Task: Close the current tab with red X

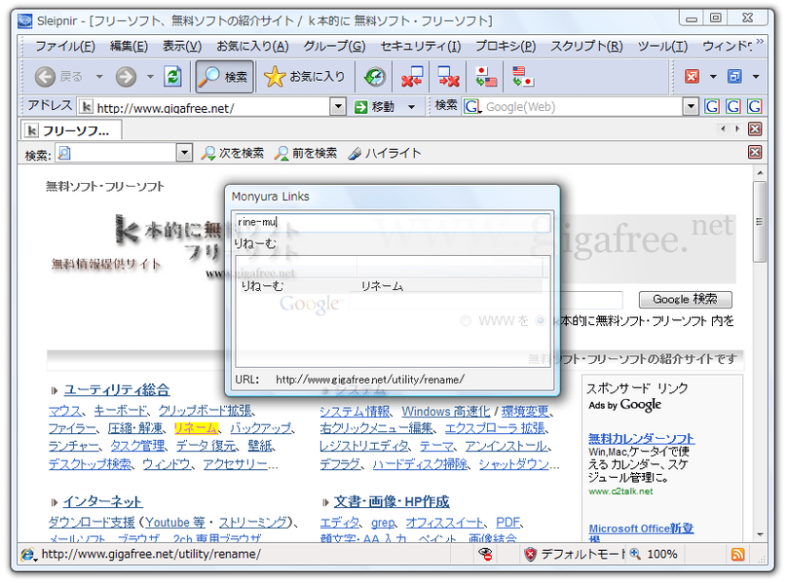Action: [x=755, y=129]
